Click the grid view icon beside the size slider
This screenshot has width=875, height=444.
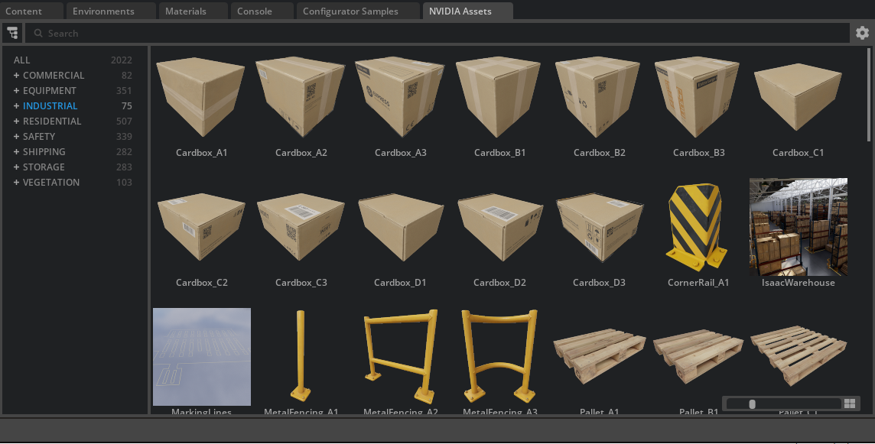pos(849,403)
